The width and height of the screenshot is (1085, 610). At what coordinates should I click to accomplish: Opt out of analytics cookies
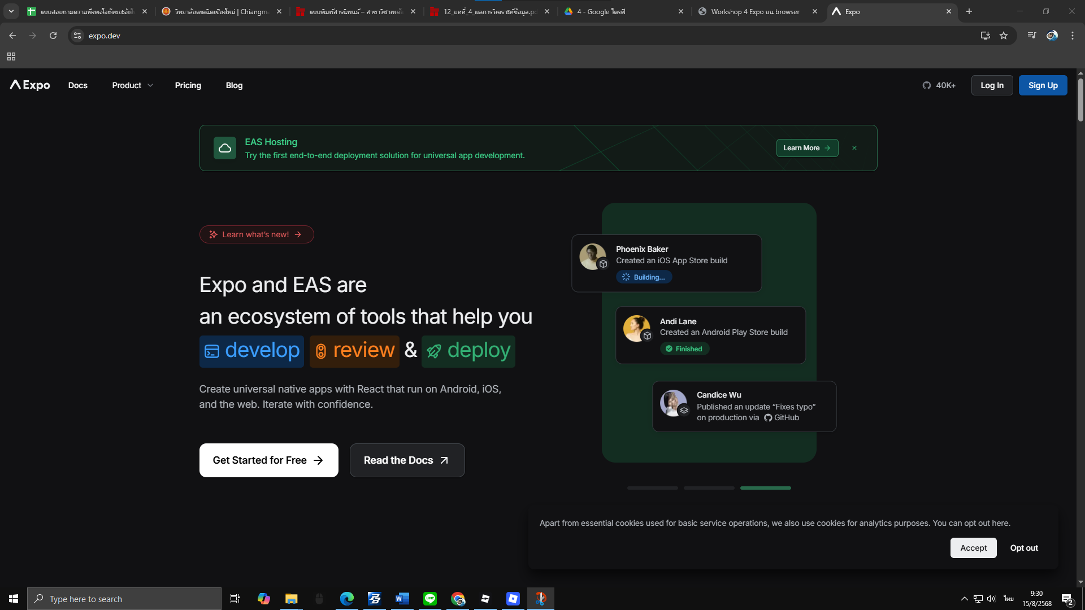pyautogui.click(x=1023, y=548)
